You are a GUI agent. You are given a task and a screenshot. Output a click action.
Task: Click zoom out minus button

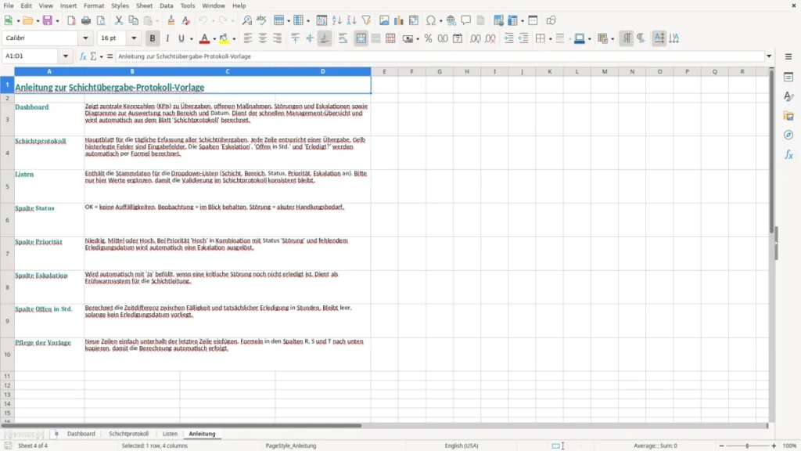tap(721, 446)
